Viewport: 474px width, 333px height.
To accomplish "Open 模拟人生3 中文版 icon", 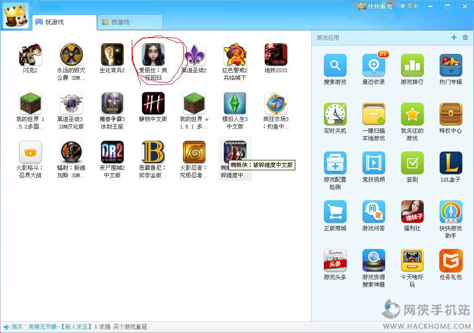I will pos(235,104).
